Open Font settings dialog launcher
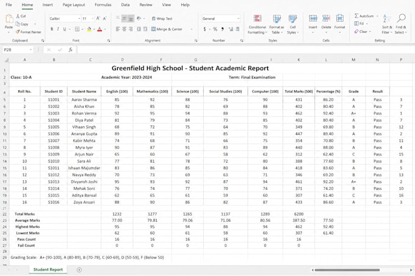The image size is (415, 276). click(109, 41)
